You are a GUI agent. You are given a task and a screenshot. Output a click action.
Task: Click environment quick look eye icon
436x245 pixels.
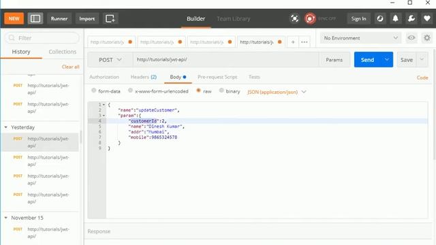coord(411,38)
